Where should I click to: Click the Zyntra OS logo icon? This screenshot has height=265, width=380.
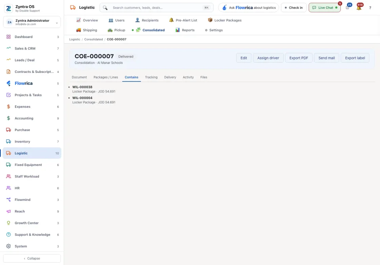[9, 8]
